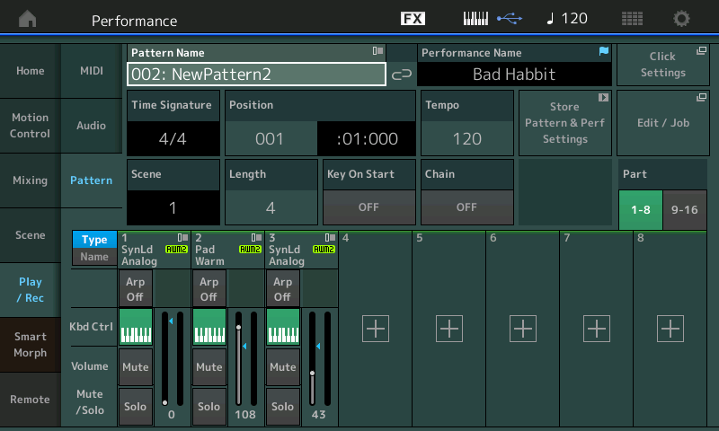This screenshot has height=431, width=719.
Task: Add a part in slot 8
Action: click(x=670, y=330)
